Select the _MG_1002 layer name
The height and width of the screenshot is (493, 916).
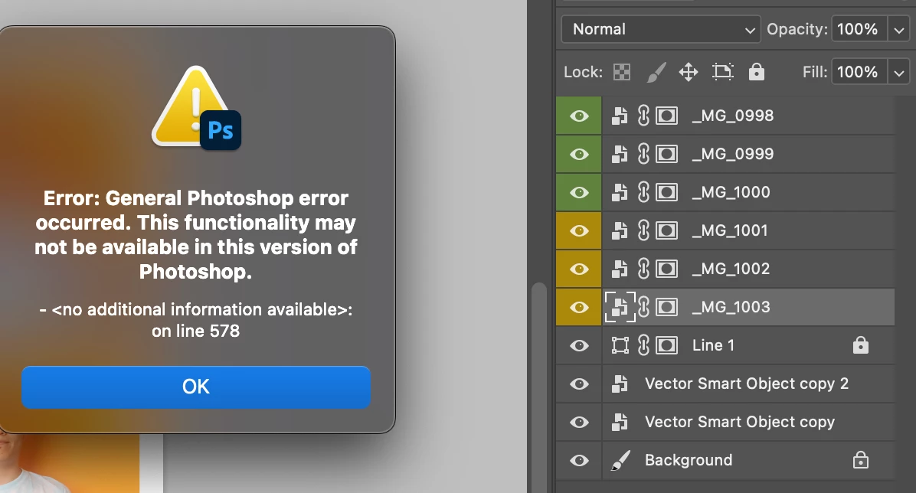(731, 269)
